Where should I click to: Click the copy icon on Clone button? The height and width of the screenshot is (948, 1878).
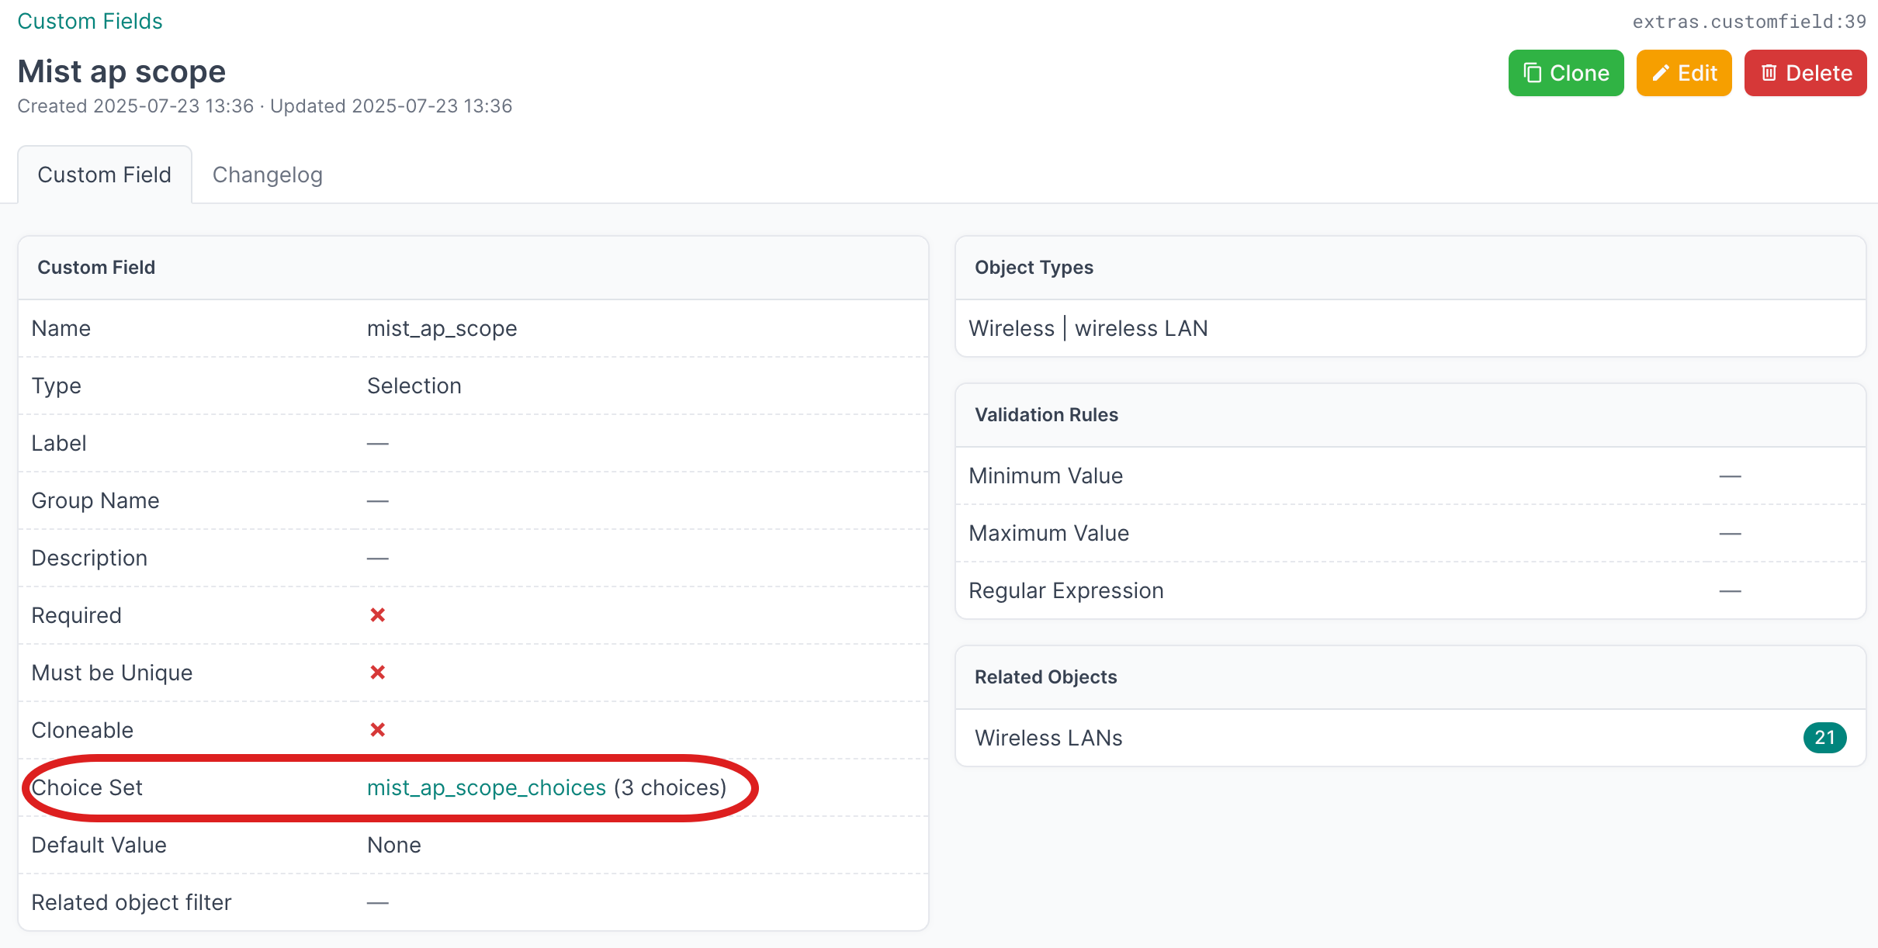(x=1532, y=73)
